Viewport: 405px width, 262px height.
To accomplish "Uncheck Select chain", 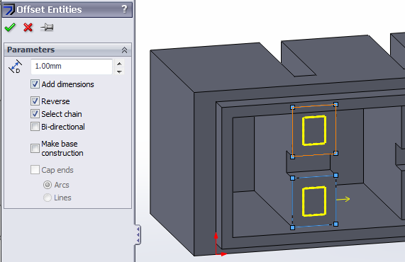I will tap(35, 114).
